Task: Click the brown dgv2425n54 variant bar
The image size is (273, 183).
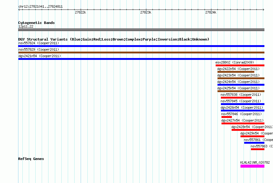Action: point(241,91)
